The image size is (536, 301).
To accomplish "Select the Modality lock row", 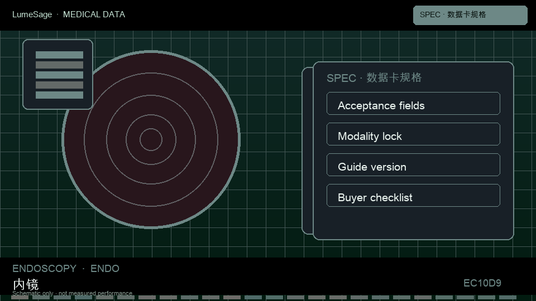I will click(413, 134).
